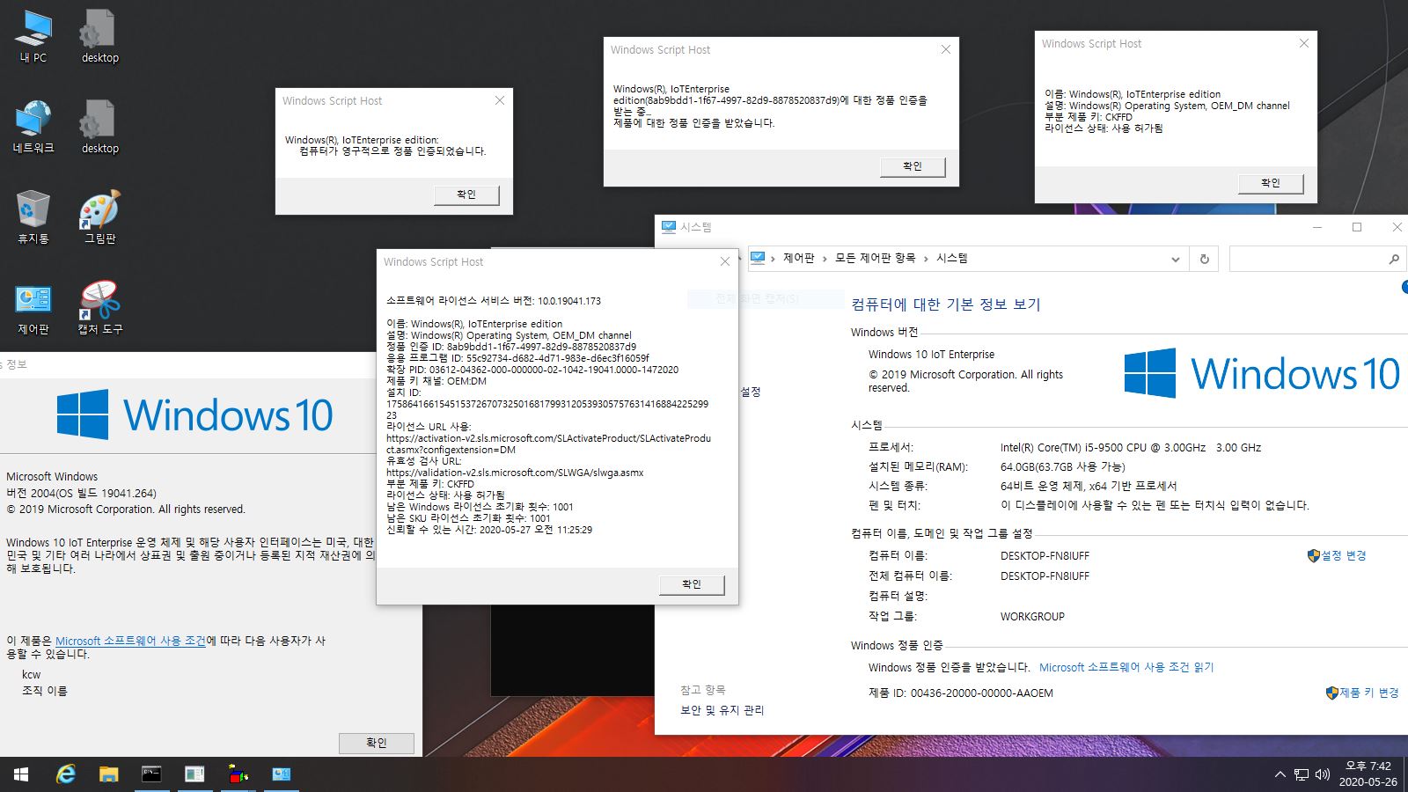Switch to the winver taskbar window
The height and width of the screenshot is (792, 1408).
point(194,774)
